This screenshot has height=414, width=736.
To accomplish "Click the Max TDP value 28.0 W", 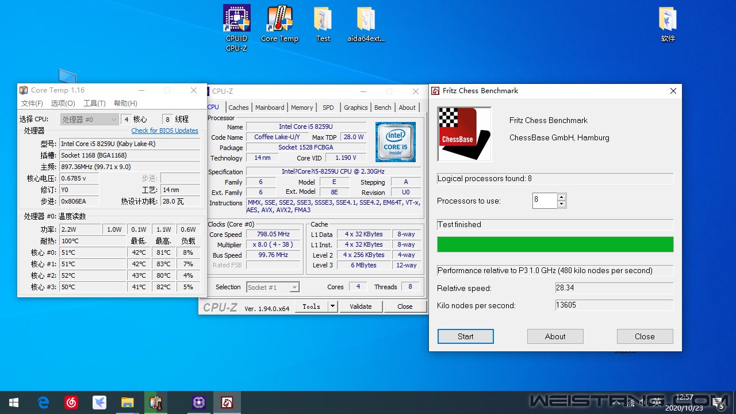I will tap(354, 137).
